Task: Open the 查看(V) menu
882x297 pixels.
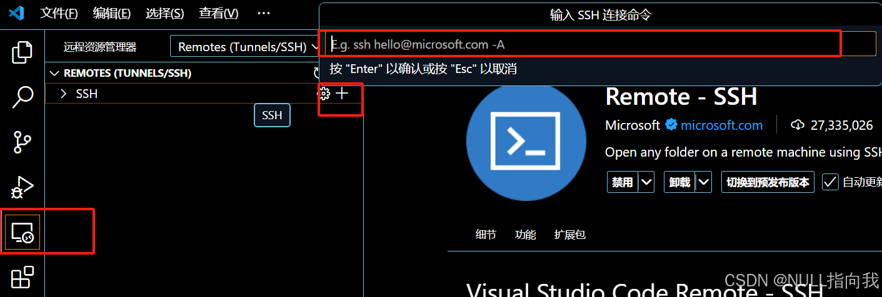Action: 219,13
